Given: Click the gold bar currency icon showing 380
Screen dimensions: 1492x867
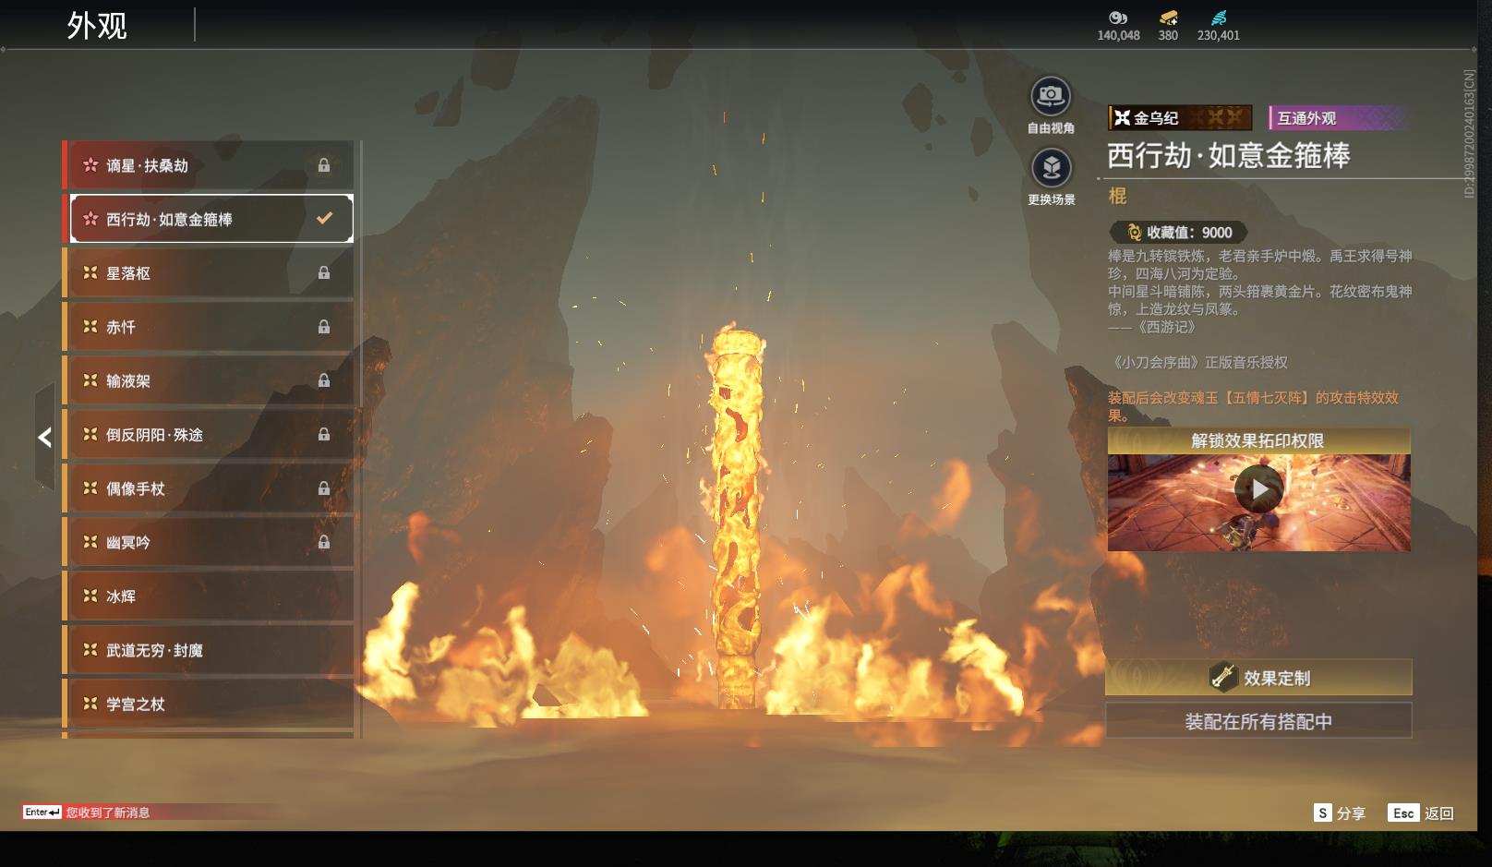Looking at the screenshot, I should coord(1168,18).
